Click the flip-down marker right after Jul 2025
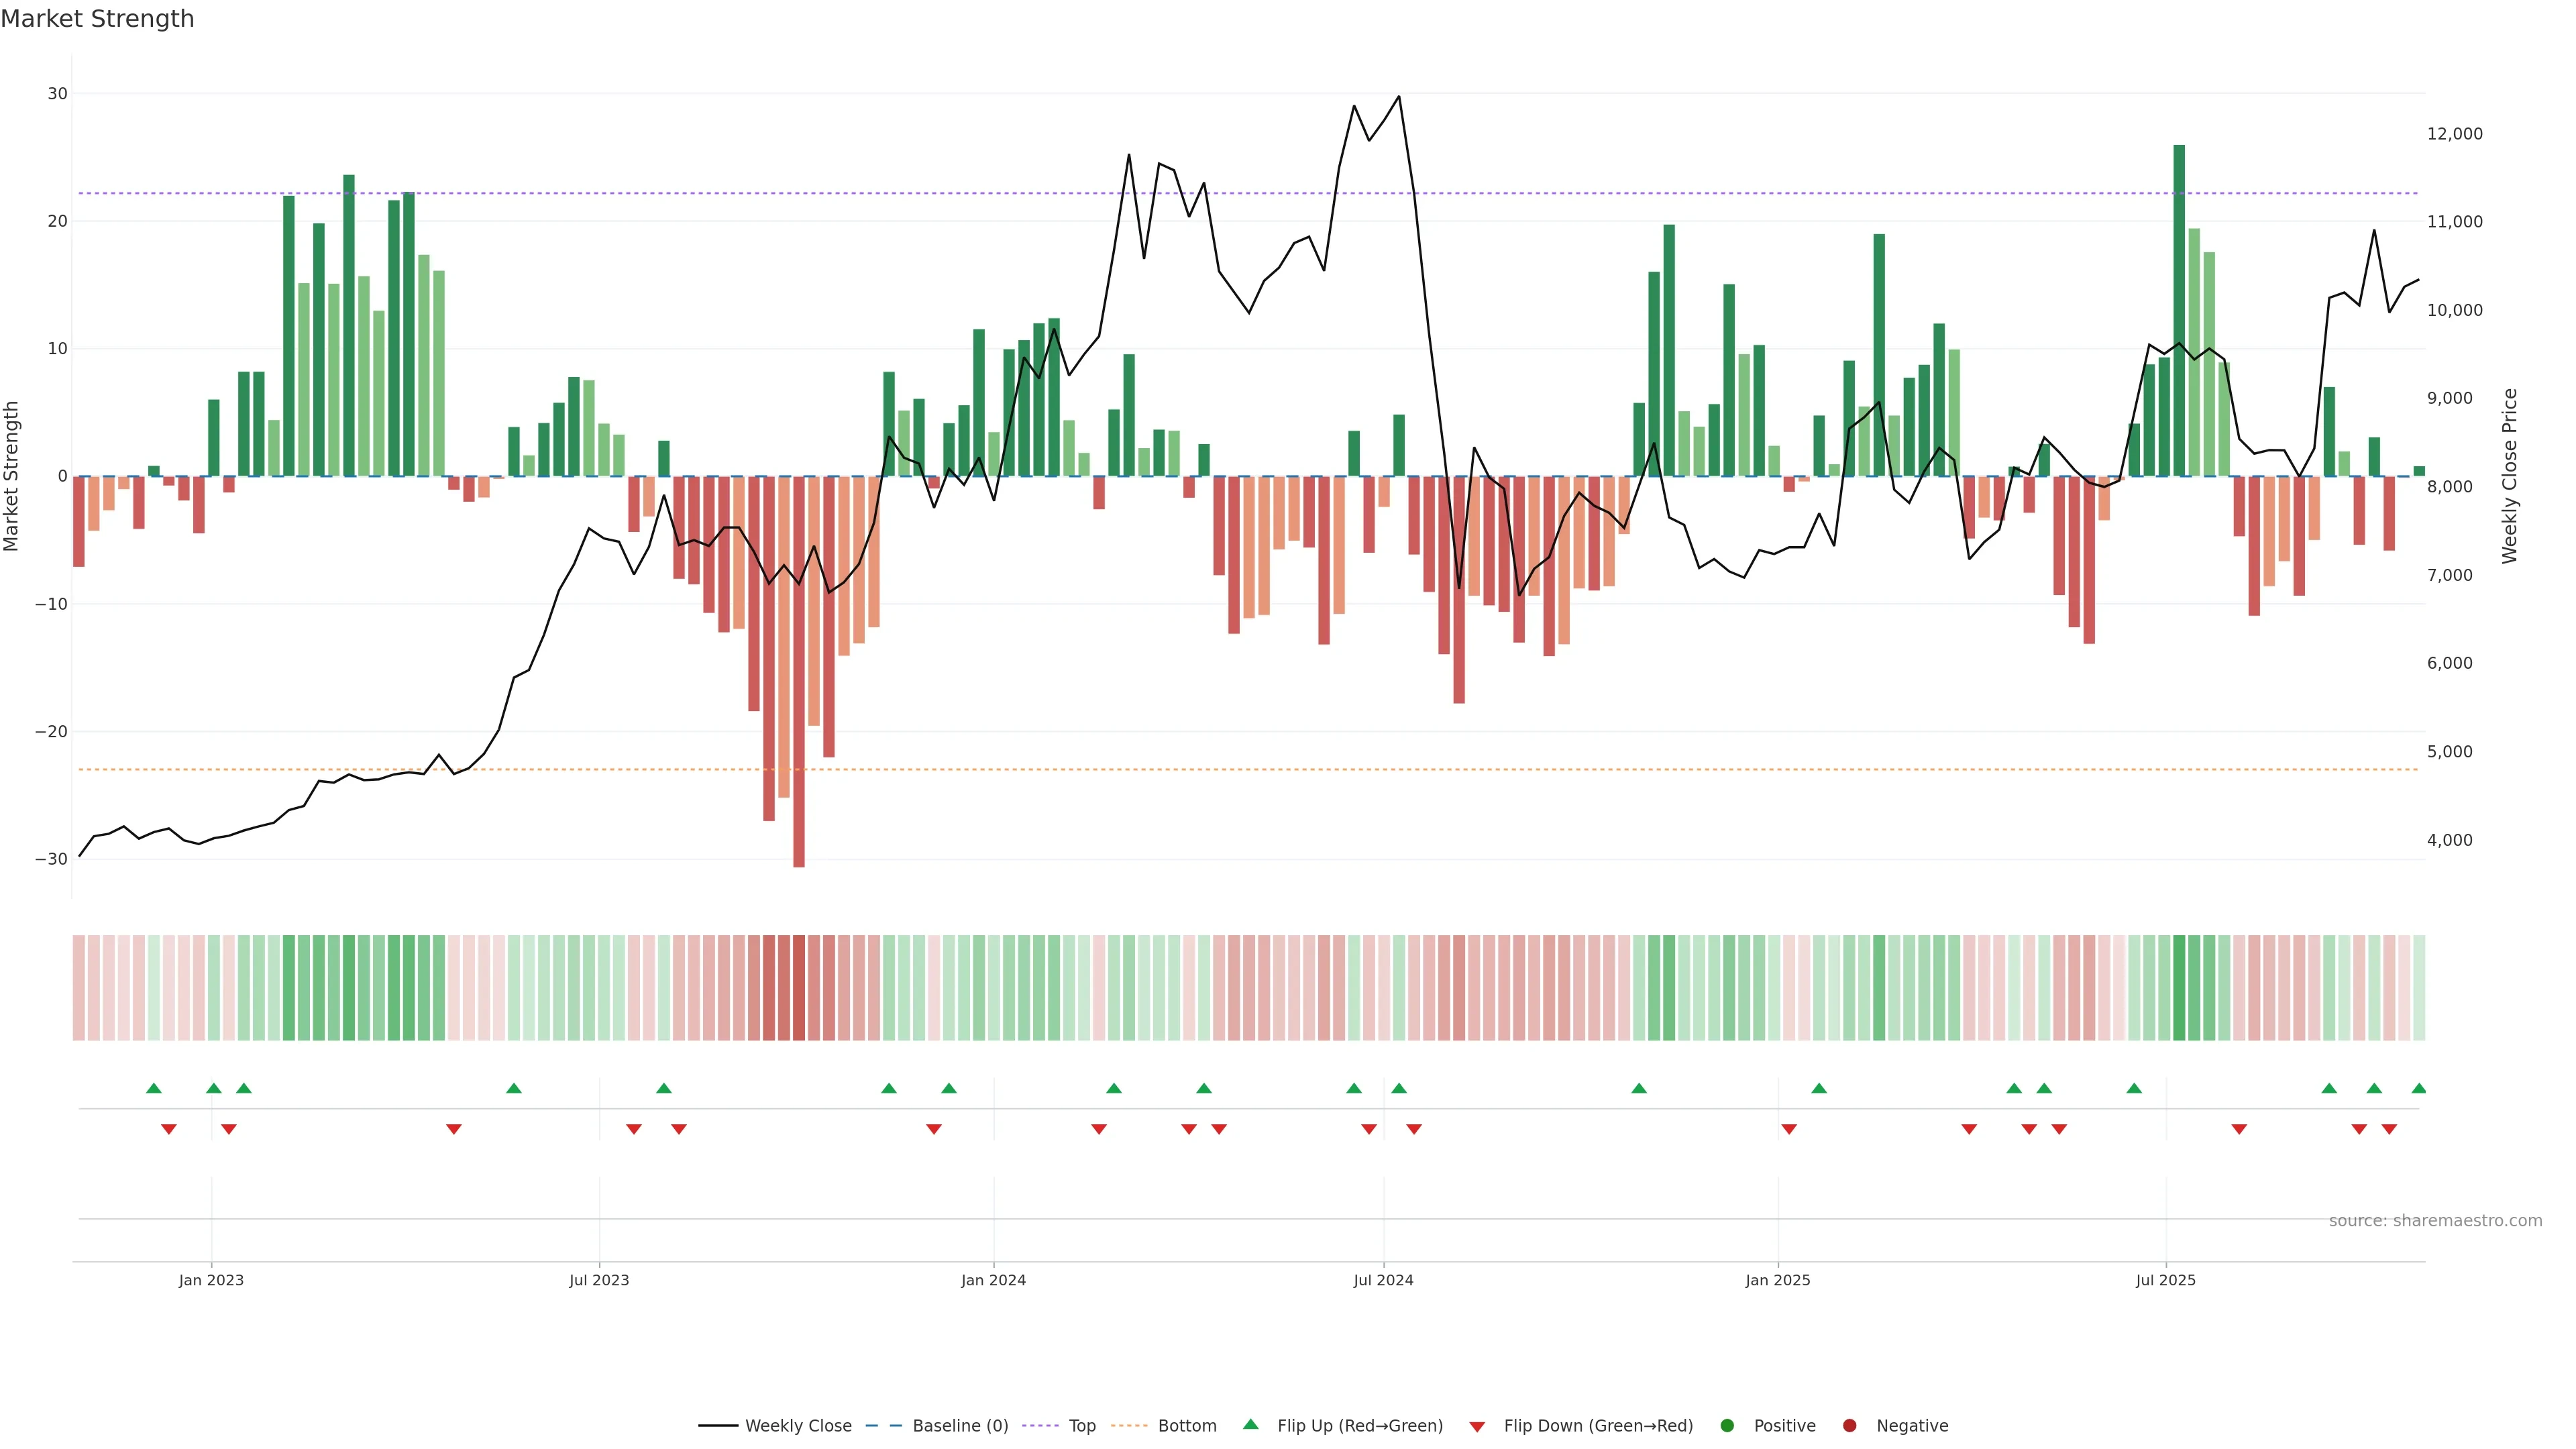The height and width of the screenshot is (1449, 2576). [x=2239, y=1129]
